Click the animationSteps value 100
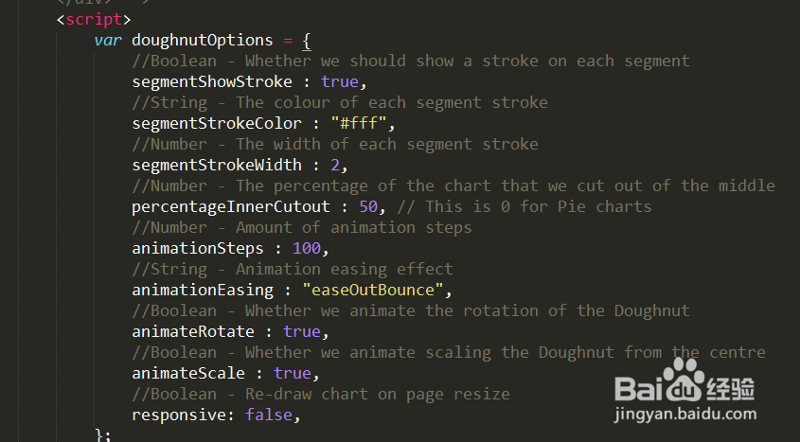Image resolution: width=800 pixels, height=442 pixels. click(x=307, y=248)
